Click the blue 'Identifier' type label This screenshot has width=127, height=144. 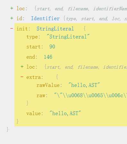click(45, 19)
